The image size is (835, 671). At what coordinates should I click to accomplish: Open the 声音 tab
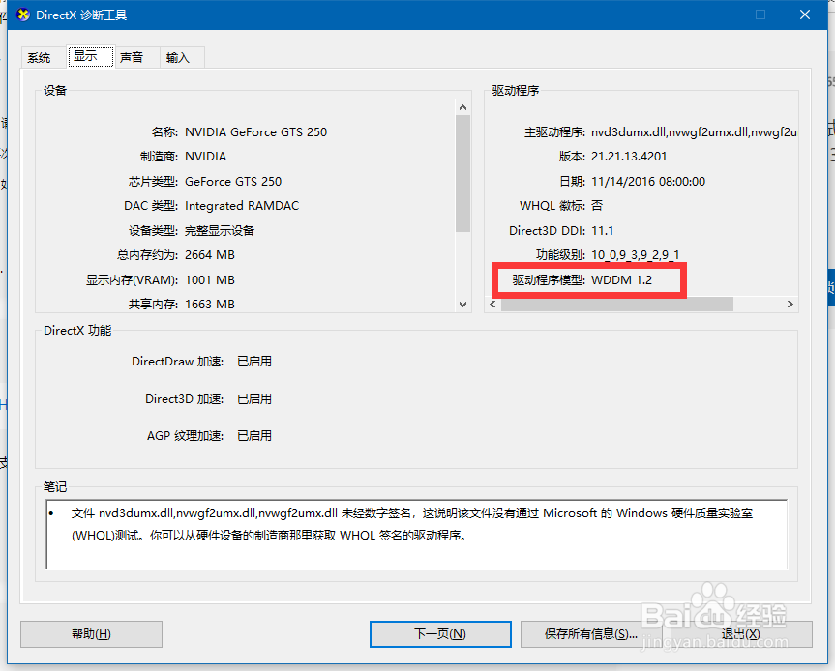132,57
